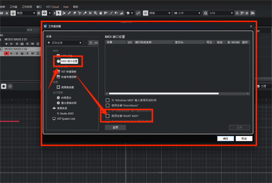Click the lower zone record button
The image size is (272, 183).
(x=4, y=86)
